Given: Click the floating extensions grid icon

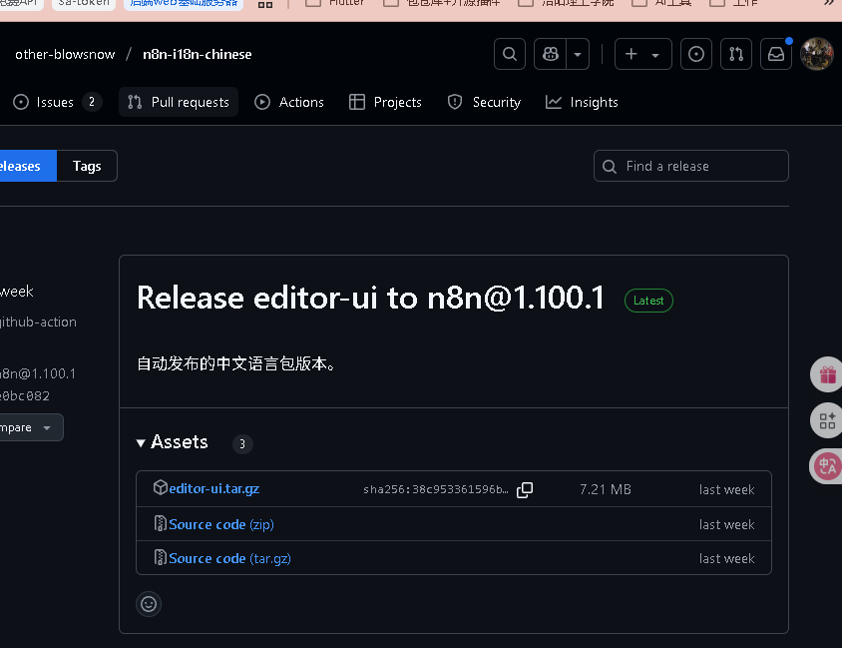Looking at the screenshot, I should [826, 420].
